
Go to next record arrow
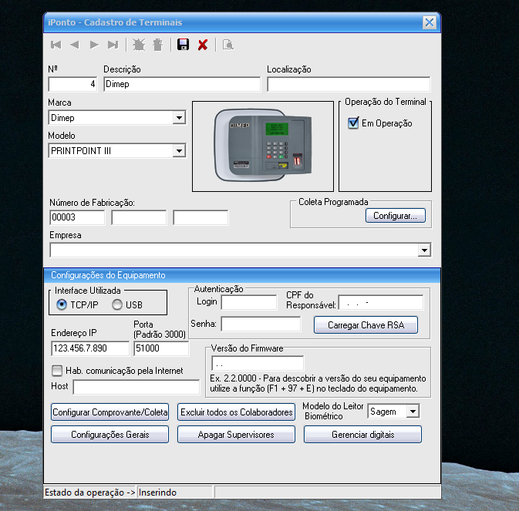point(94,45)
